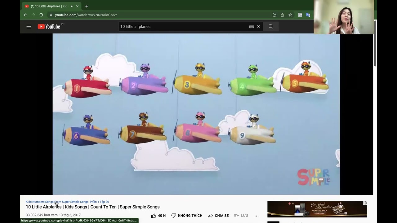Viewport: 397px width, 223px height.
Task: Switch to the 10 Little Airplanes tab
Action: (51, 6)
